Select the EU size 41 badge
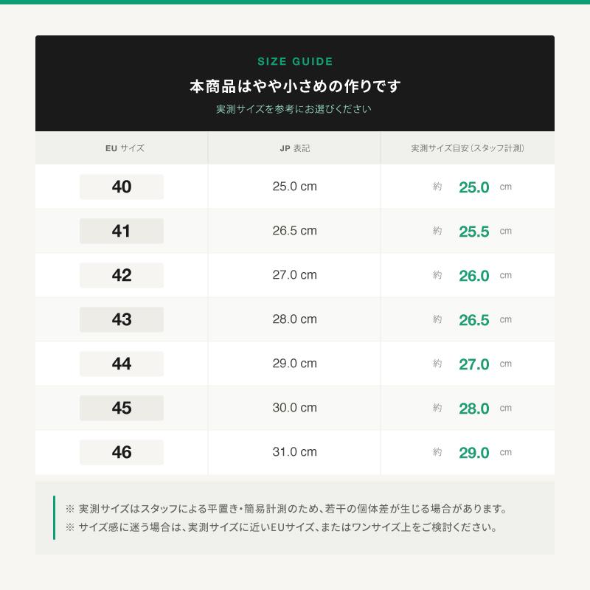This screenshot has height=590, width=590. coord(122,231)
